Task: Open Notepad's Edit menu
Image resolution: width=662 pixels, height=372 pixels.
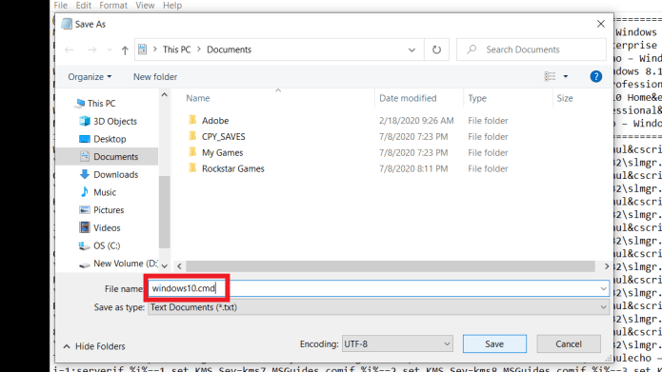Action: [x=83, y=5]
